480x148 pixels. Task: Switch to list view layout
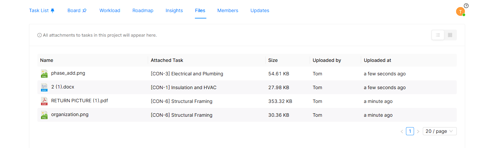(x=438, y=35)
